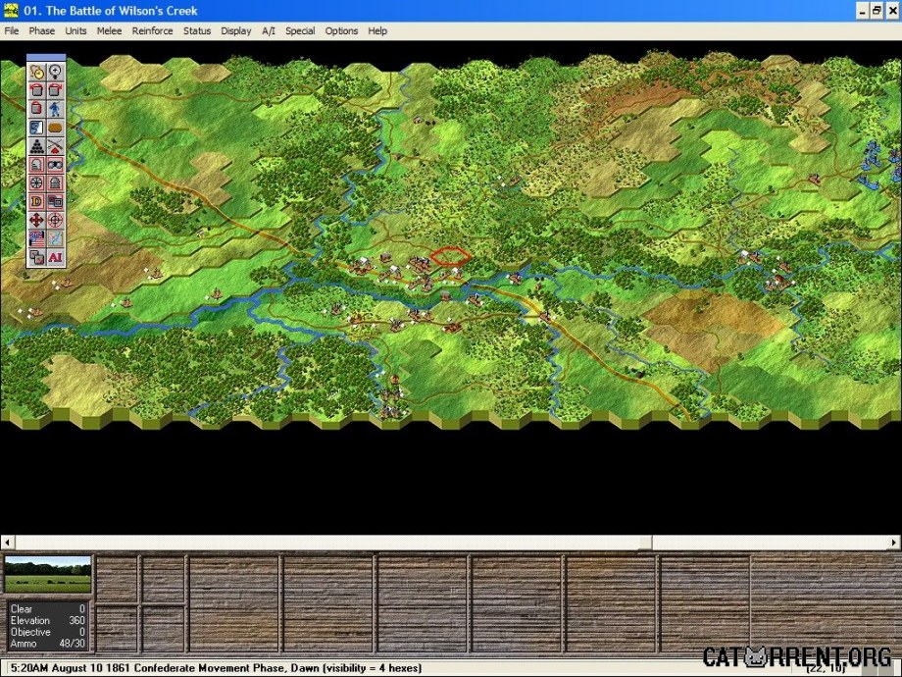The width and height of the screenshot is (902, 677).
Task: Click the "Ammo" info row
Action: coord(47,644)
